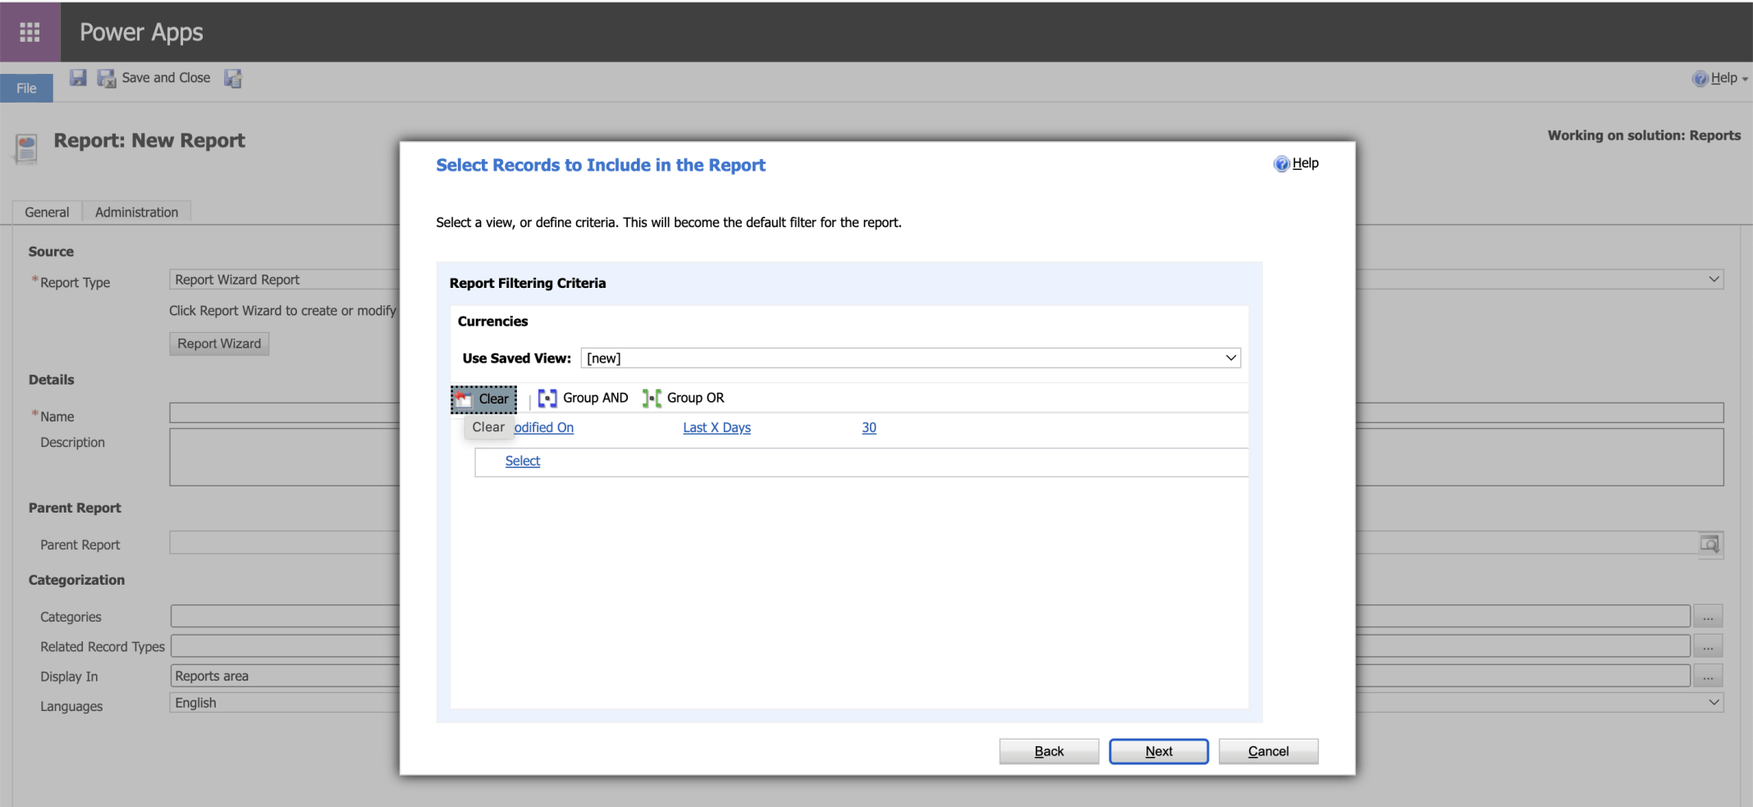The width and height of the screenshot is (1753, 807).
Task: Open Help in the top toolbar
Action: (1719, 78)
